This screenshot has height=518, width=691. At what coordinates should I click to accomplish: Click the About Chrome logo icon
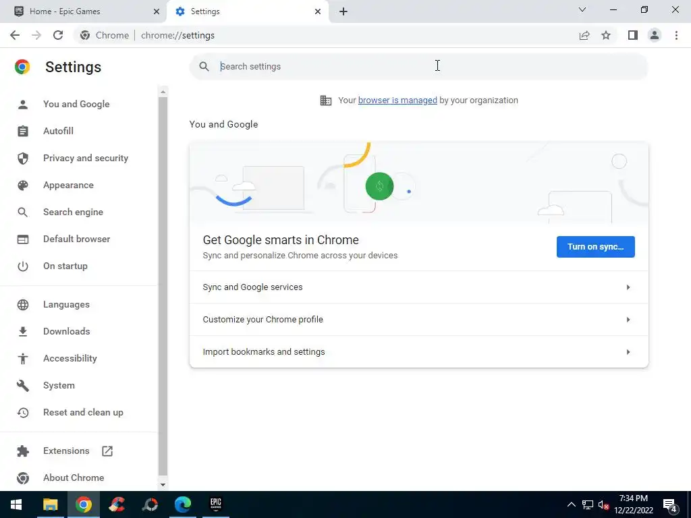[x=23, y=478]
